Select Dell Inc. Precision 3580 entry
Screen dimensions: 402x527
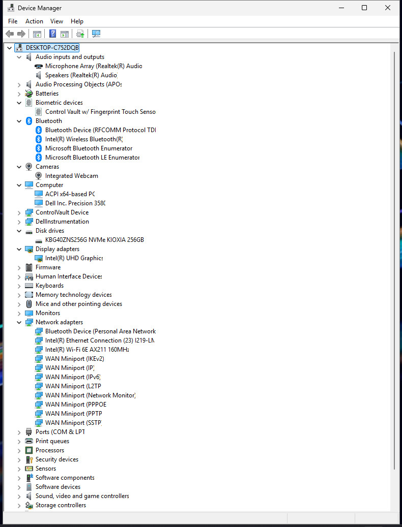pyautogui.click(x=75, y=203)
